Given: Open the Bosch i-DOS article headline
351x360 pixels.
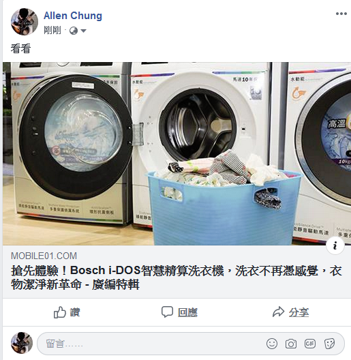Looking at the screenshot, I should point(177,277).
